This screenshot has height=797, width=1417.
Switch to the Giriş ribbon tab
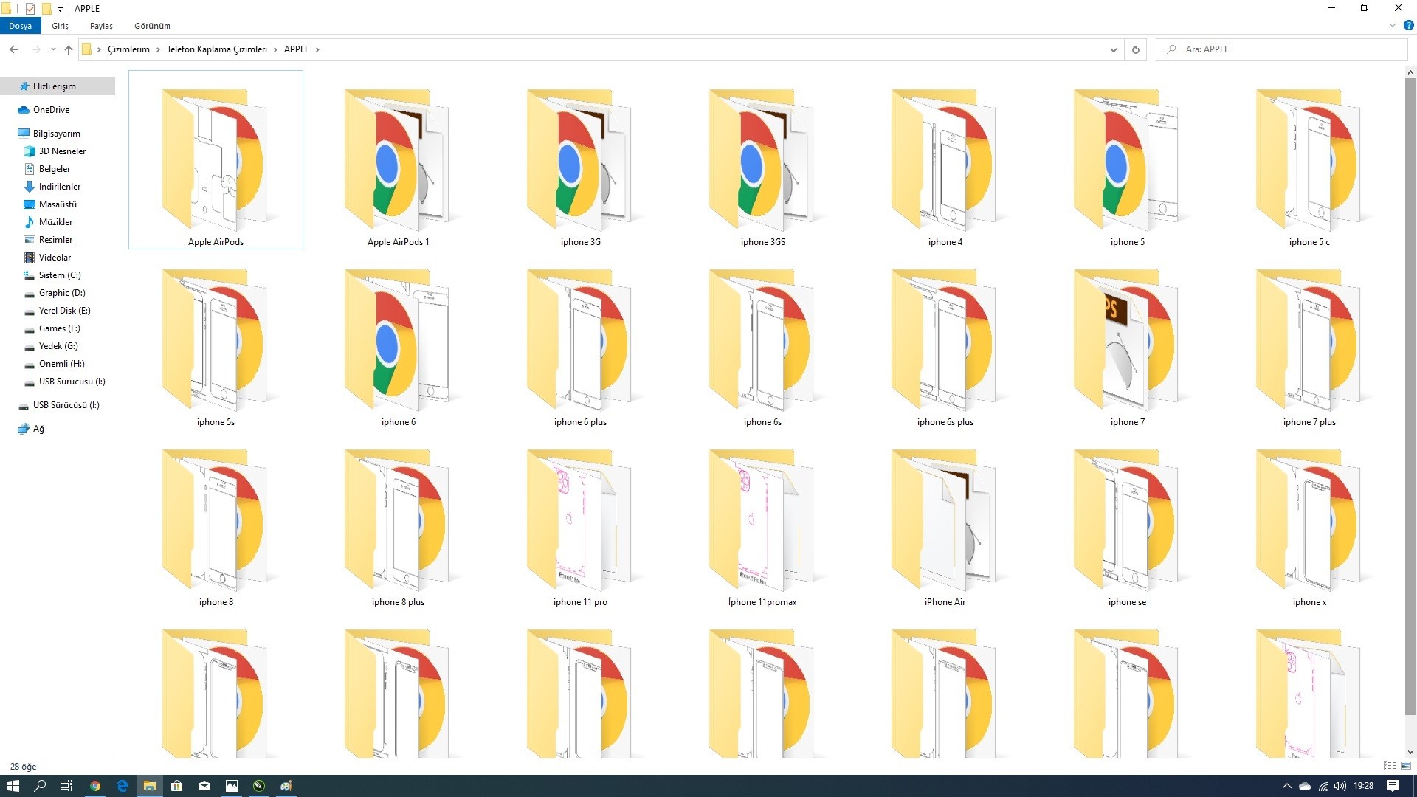(60, 26)
